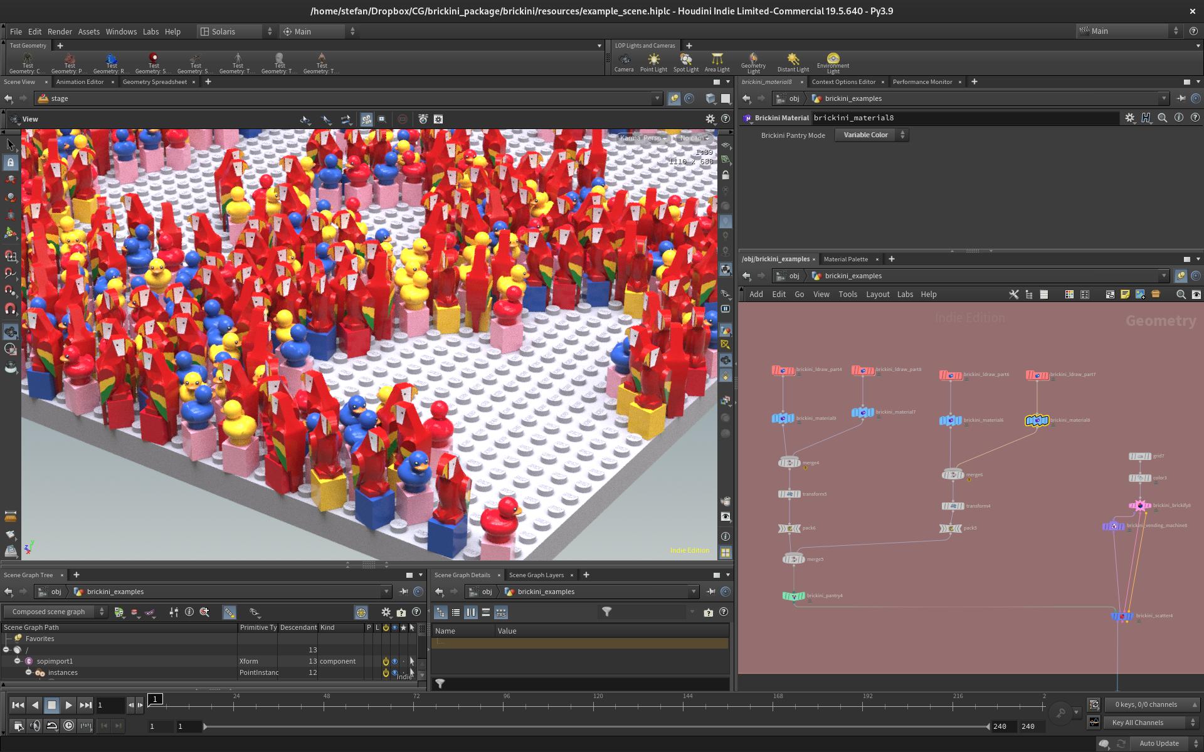1204x752 pixels.
Task: Click obj in network editor path
Action: [794, 276]
